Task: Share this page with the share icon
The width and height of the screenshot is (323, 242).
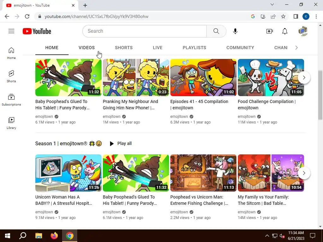Action: (273, 16)
